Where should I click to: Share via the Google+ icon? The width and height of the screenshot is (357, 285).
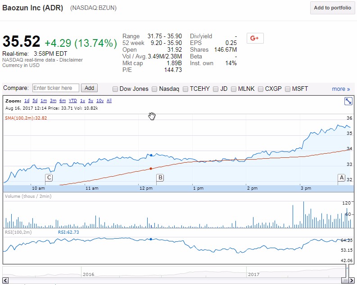255,38
